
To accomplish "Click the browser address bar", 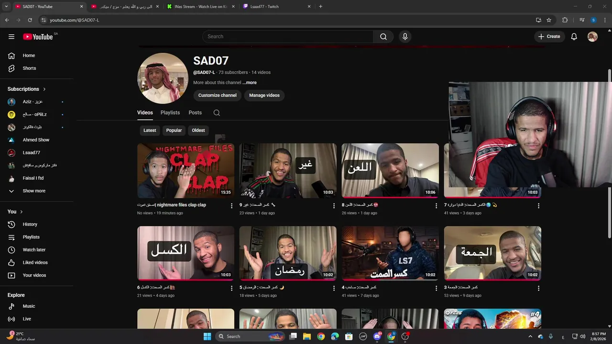I will (287, 20).
